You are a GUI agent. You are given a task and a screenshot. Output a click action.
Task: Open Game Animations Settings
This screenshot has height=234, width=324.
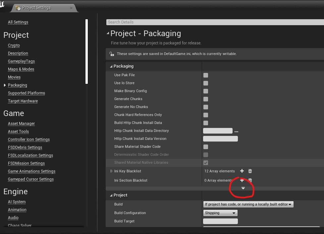click(x=31, y=171)
